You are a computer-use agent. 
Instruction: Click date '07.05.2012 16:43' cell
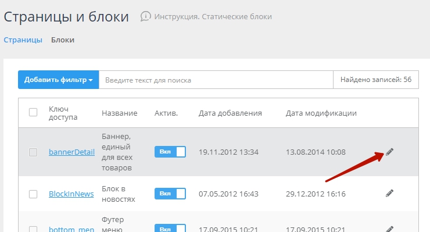(228, 194)
